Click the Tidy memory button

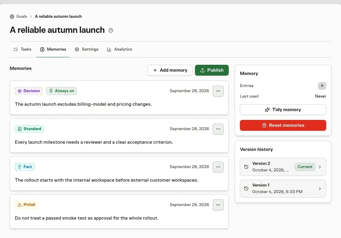click(283, 110)
